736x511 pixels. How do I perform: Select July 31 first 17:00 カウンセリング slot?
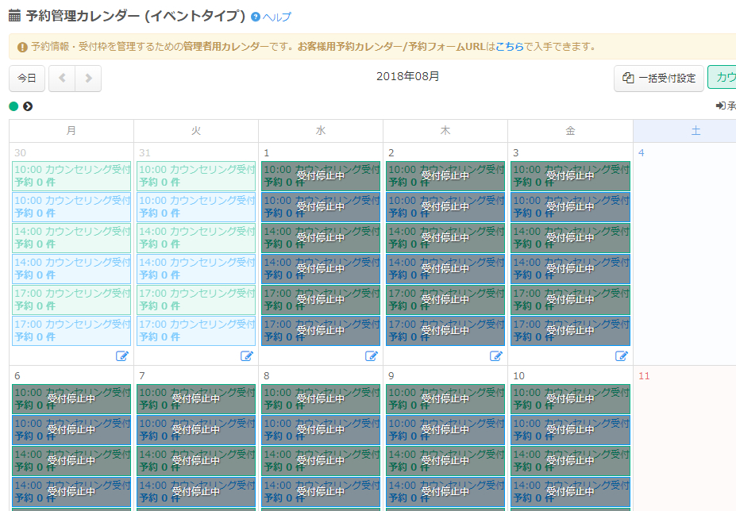point(196,299)
